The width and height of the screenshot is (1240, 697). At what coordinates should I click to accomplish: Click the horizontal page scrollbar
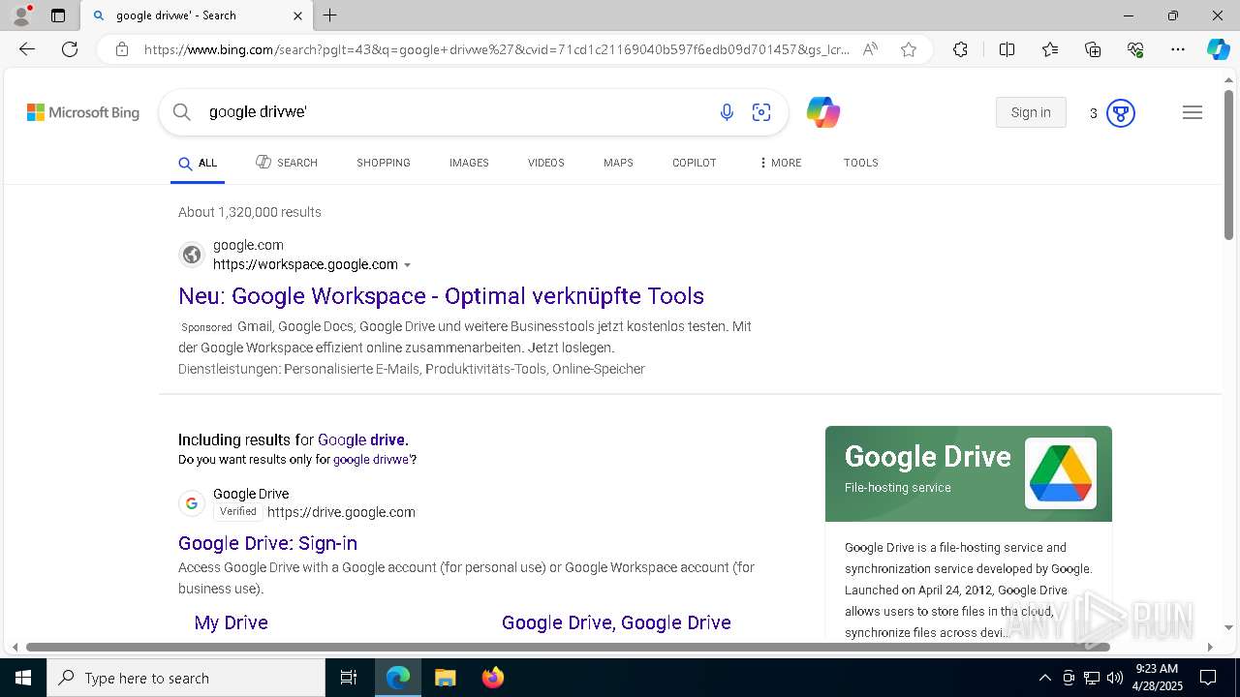click(568, 647)
